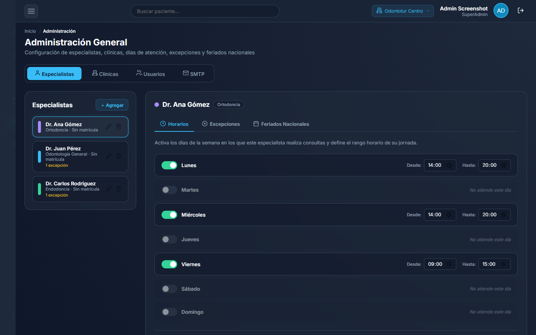The image size is (536, 335).
Task: Edit Dr. Ana Gómez with pencil icon
Action: [109, 127]
